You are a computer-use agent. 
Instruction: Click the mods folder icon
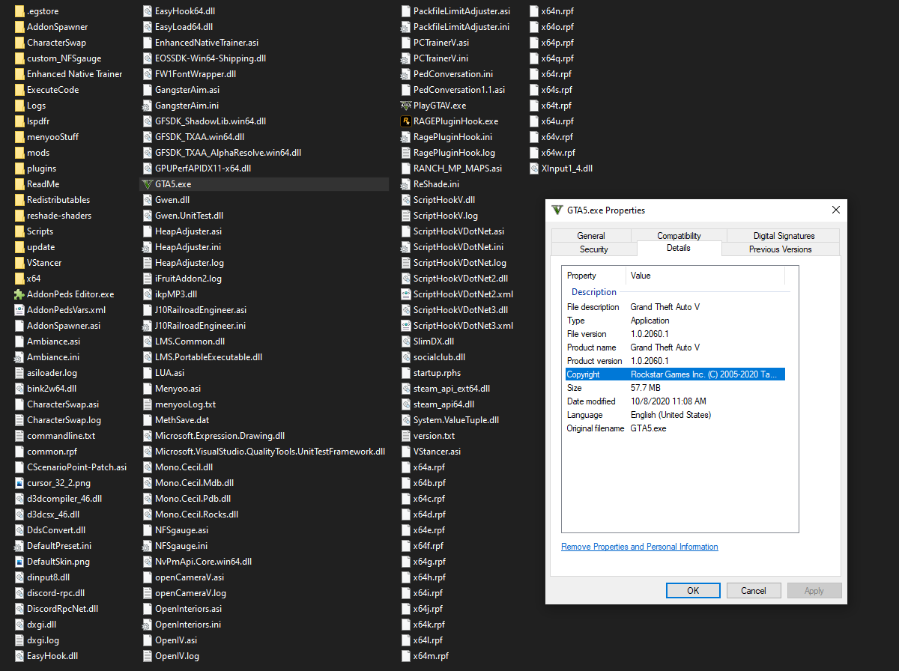[x=19, y=153]
